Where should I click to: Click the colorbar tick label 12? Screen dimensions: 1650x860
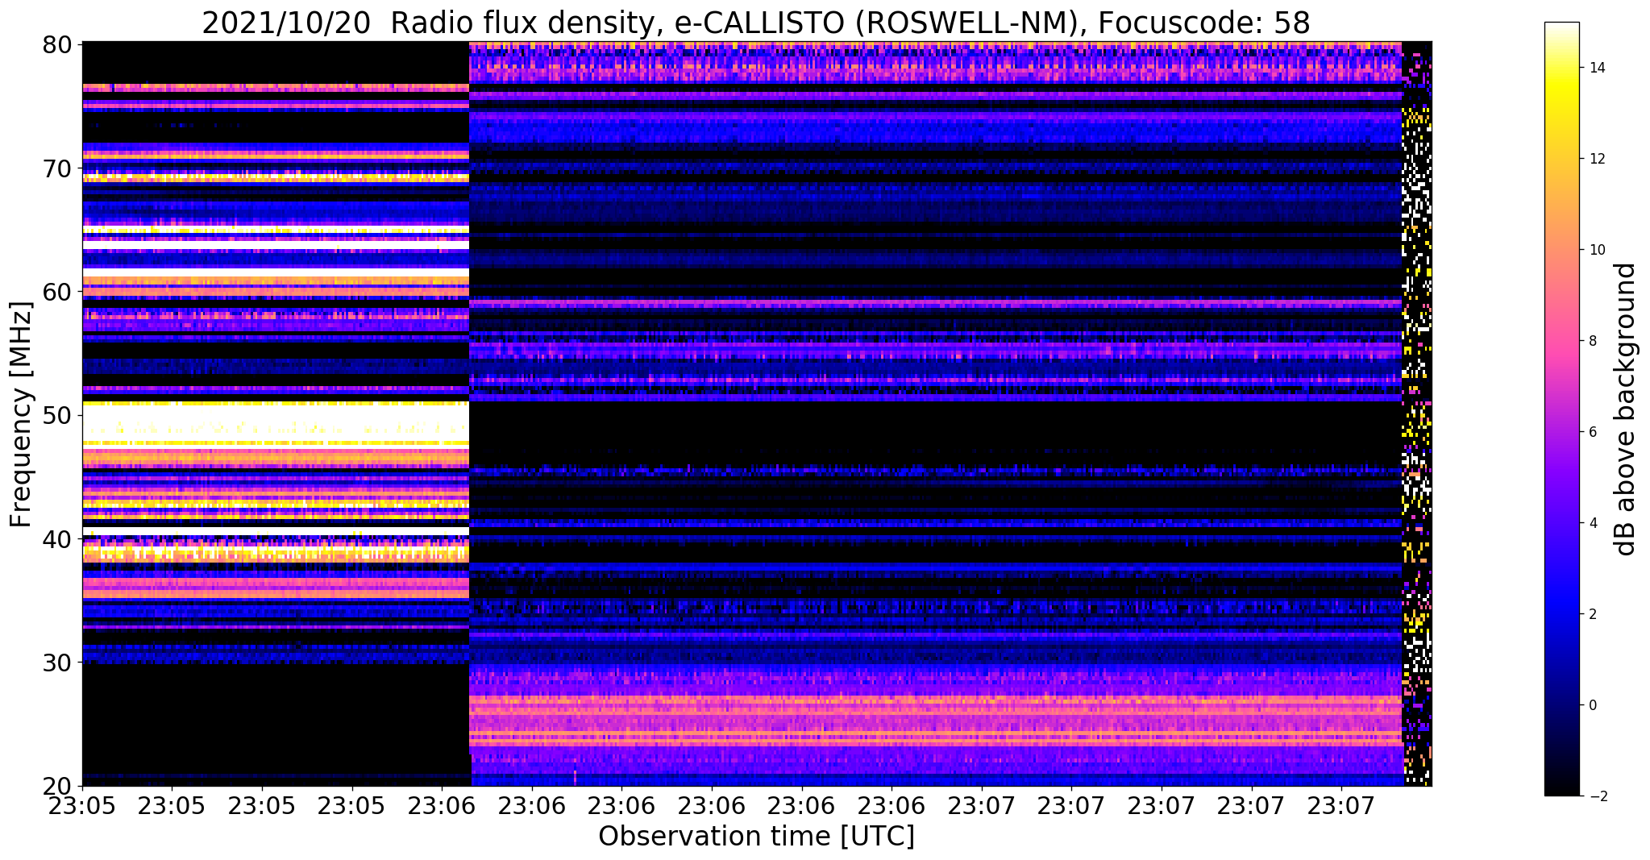click(x=1596, y=159)
